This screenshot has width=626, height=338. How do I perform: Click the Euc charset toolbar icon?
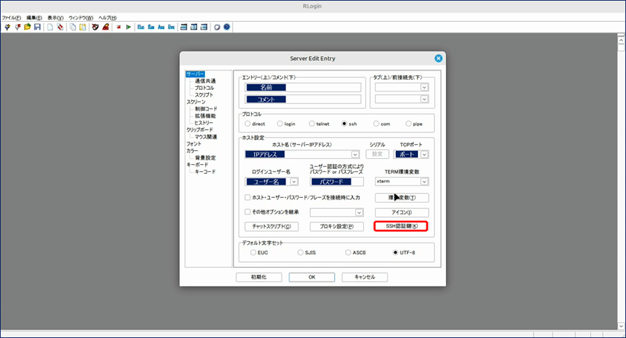click(x=141, y=27)
